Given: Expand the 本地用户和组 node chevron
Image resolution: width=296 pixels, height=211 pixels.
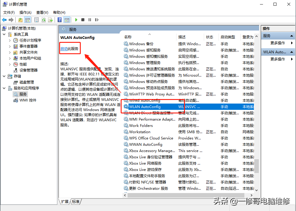Looking at the screenshot, I should click(10, 58).
